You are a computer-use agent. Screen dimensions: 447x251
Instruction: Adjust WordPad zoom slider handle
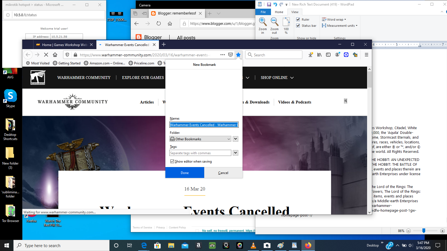pyautogui.click(x=424, y=231)
